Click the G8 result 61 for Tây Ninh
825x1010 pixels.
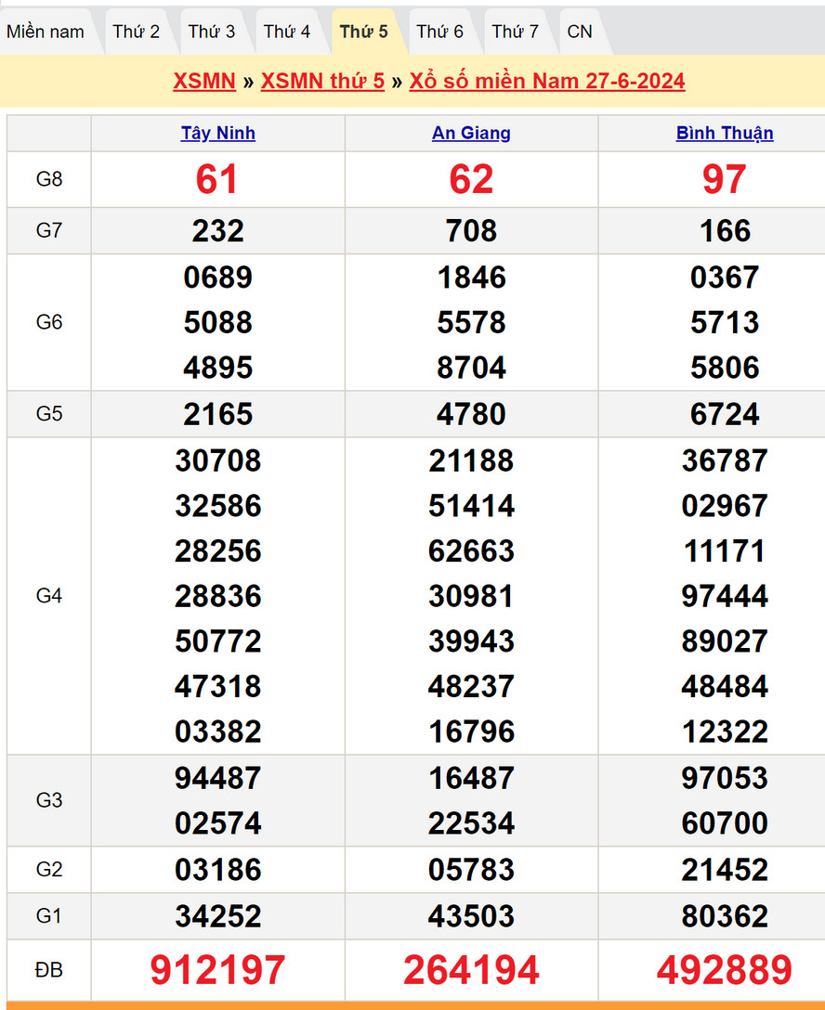(x=217, y=179)
